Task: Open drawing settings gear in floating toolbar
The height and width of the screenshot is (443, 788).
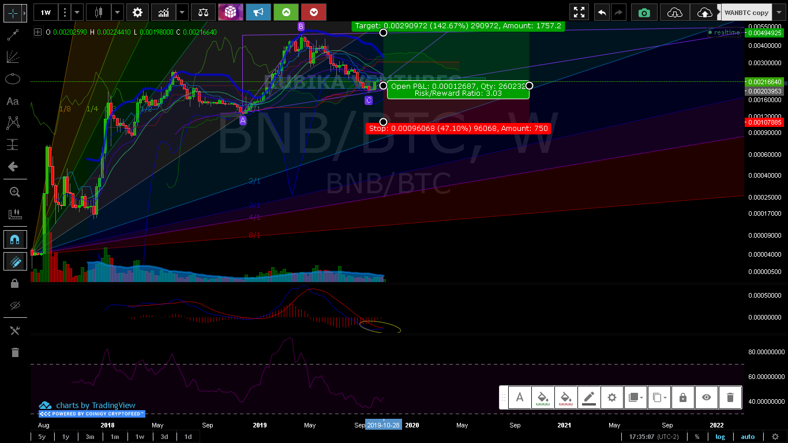Action: [612, 397]
